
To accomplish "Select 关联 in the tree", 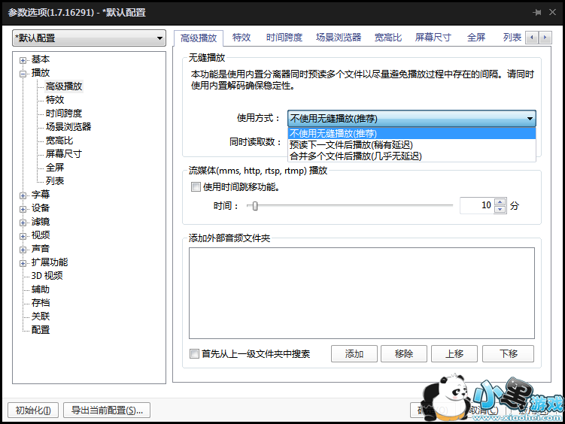I will click(41, 316).
